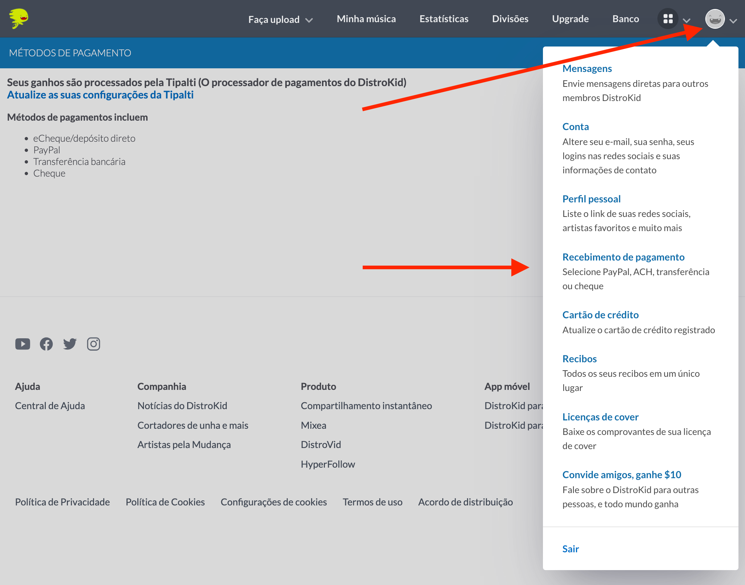The image size is (745, 585).
Task: Open the apps grid icon
Action: click(668, 19)
